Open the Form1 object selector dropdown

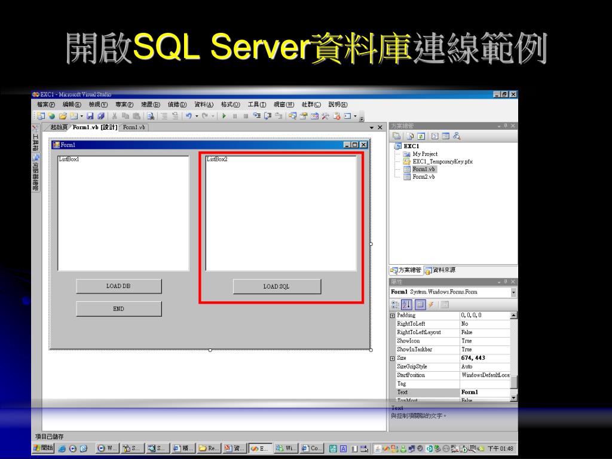pyautogui.click(x=513, y=292)
